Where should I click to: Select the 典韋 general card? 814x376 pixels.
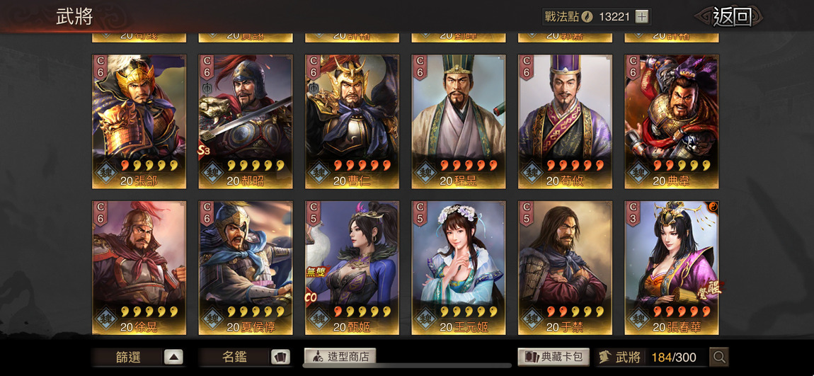(672, 122)
